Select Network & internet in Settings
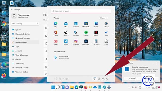This screenshot has width=162, height=91. 25,38
